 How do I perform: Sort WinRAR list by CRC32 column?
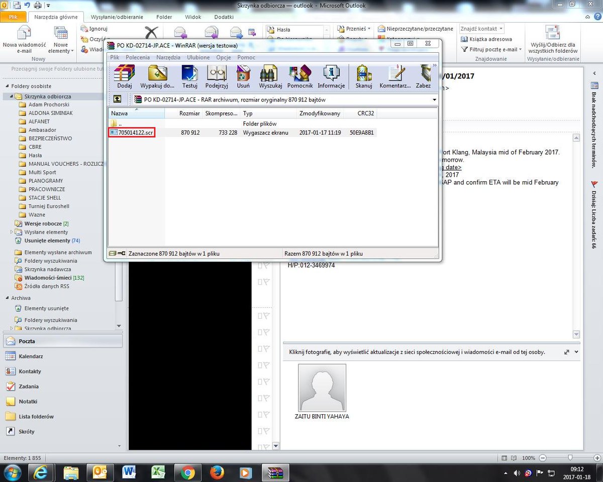pyautogui.click(x=360, y=113)
